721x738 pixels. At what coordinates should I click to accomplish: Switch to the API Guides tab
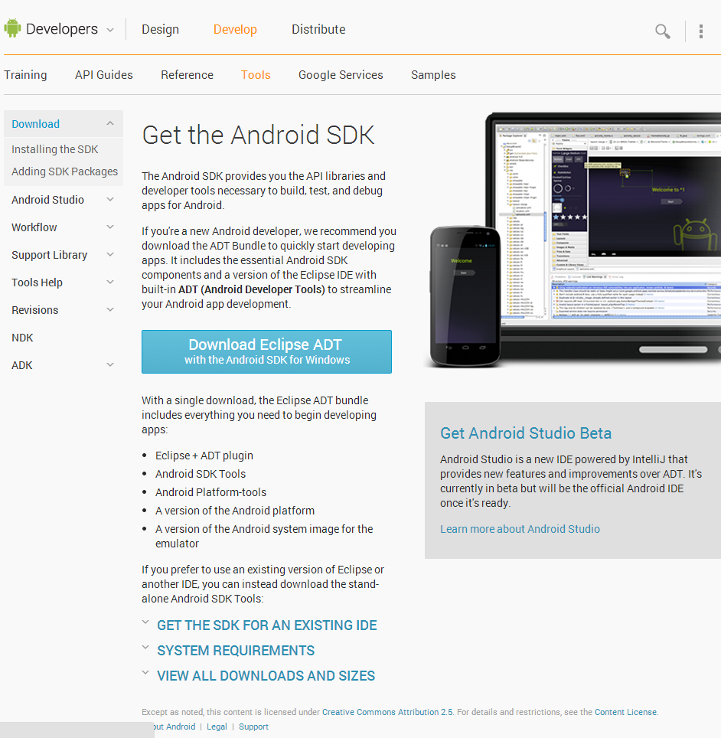(x=104, y=75)
